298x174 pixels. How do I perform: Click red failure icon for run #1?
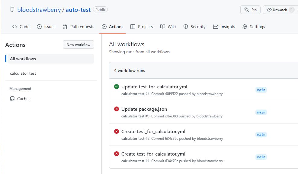(117, 154)
